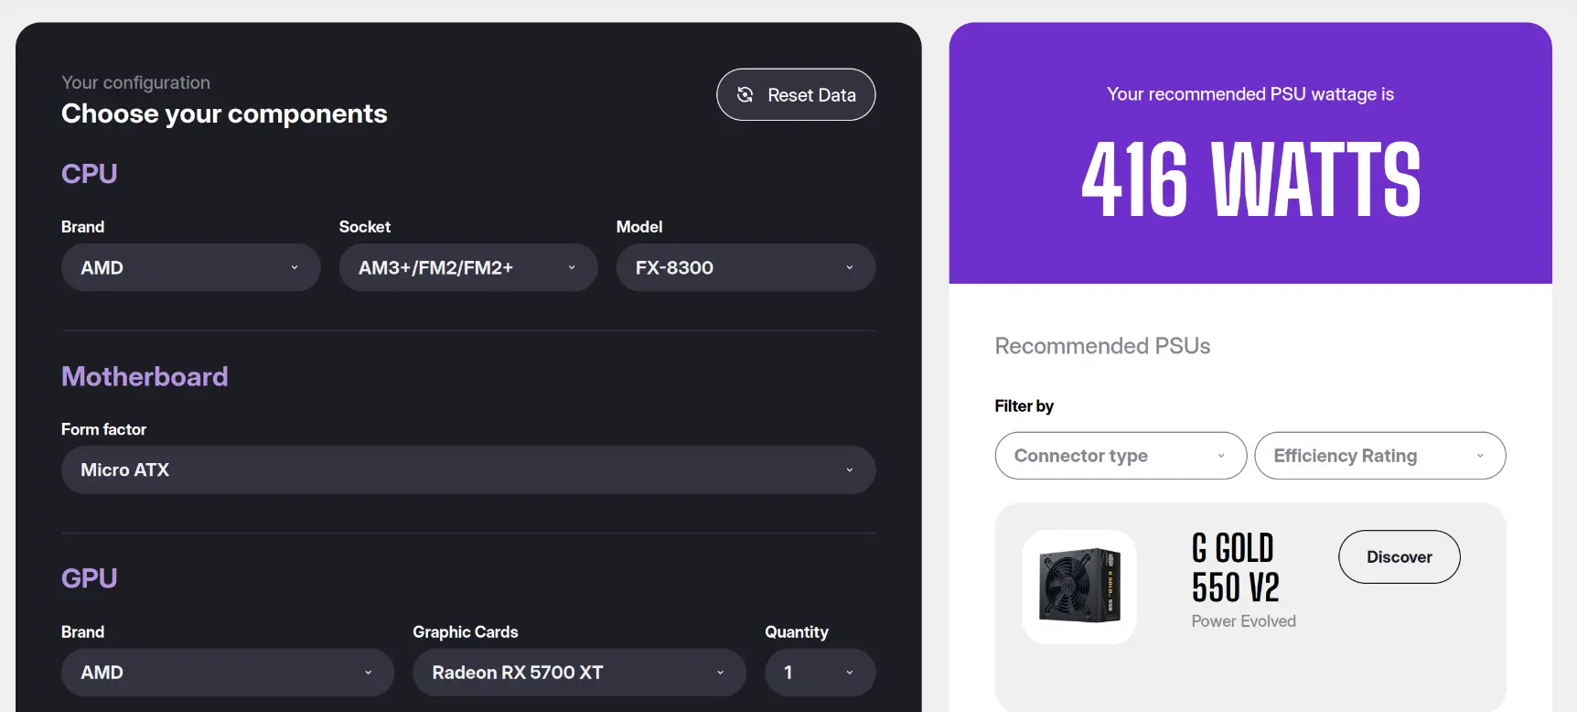
Task: Click the Recommended PSUs heading
Action: (1102, 346)
